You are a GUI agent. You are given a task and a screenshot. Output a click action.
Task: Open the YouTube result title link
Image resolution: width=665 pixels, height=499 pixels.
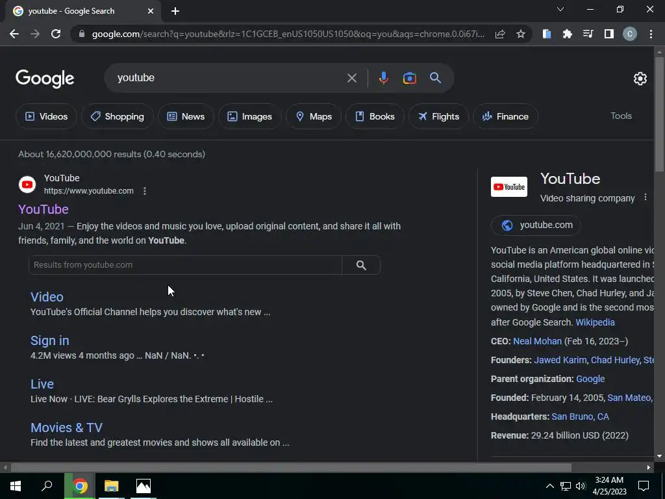44,209
